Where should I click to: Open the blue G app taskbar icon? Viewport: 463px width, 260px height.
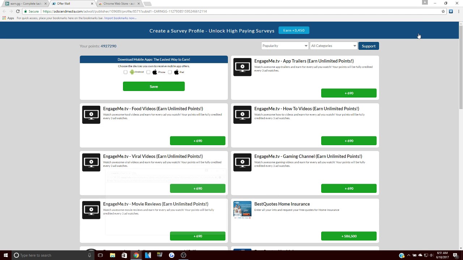click(x=171, y=255)
